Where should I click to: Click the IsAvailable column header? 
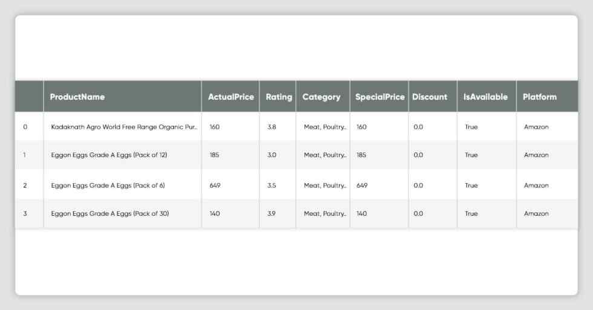pos(485,97)
